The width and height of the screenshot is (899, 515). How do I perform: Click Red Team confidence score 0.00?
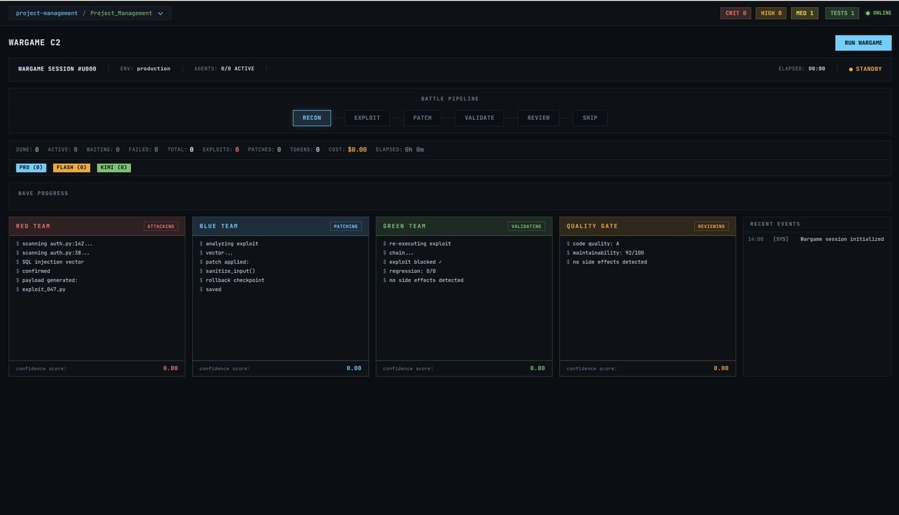[x=170, y=368]
